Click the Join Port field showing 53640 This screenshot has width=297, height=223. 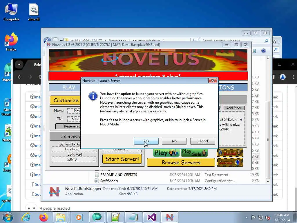(x=74, y=159)
